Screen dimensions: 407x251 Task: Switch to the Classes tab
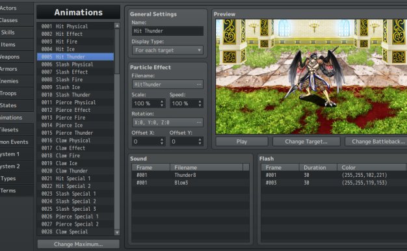point(16,20)
